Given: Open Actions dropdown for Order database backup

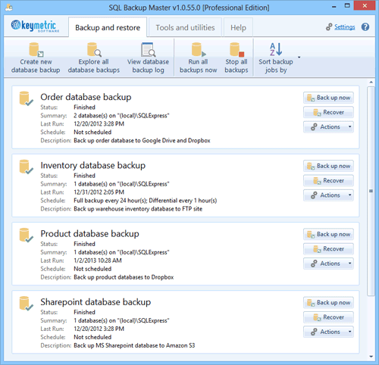Looking at the screenshot, I should [328, 127].
